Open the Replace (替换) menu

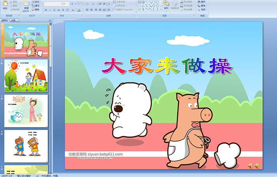203,6
